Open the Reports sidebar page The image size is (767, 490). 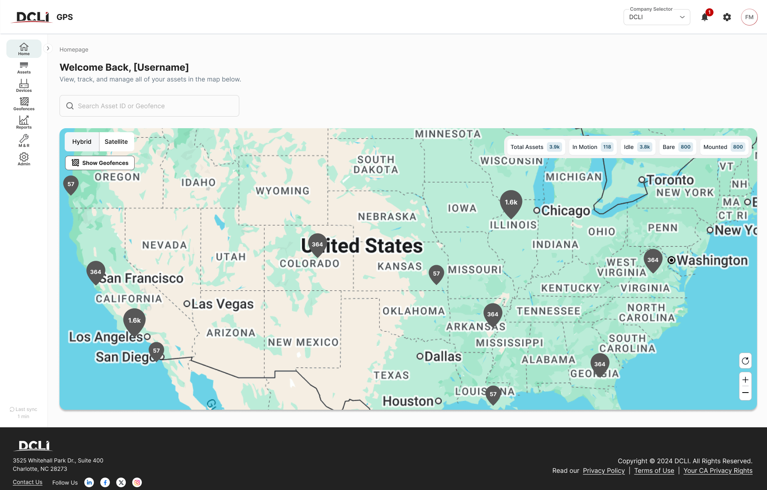(24, 123)
